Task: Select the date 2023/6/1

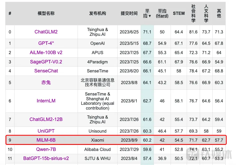Action: [129, 101]
